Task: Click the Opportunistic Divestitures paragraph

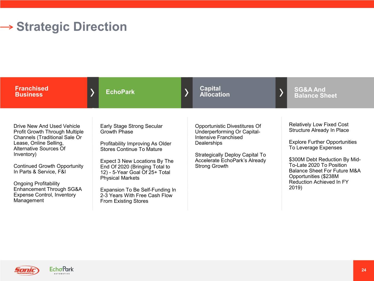Action: (x=228, y=134)
